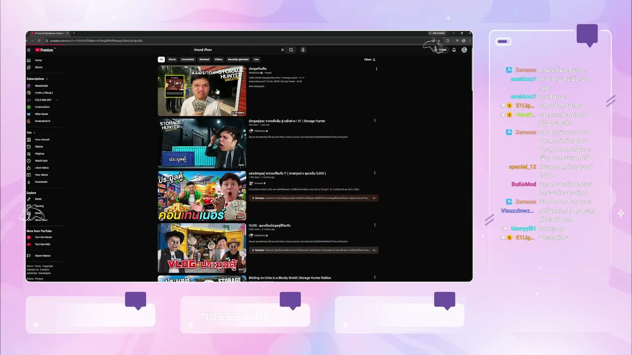Image resolution: width=632 pixels, height=355 pixels.
Task: Click the Ask Gemini button
Action: coord(437,33)
